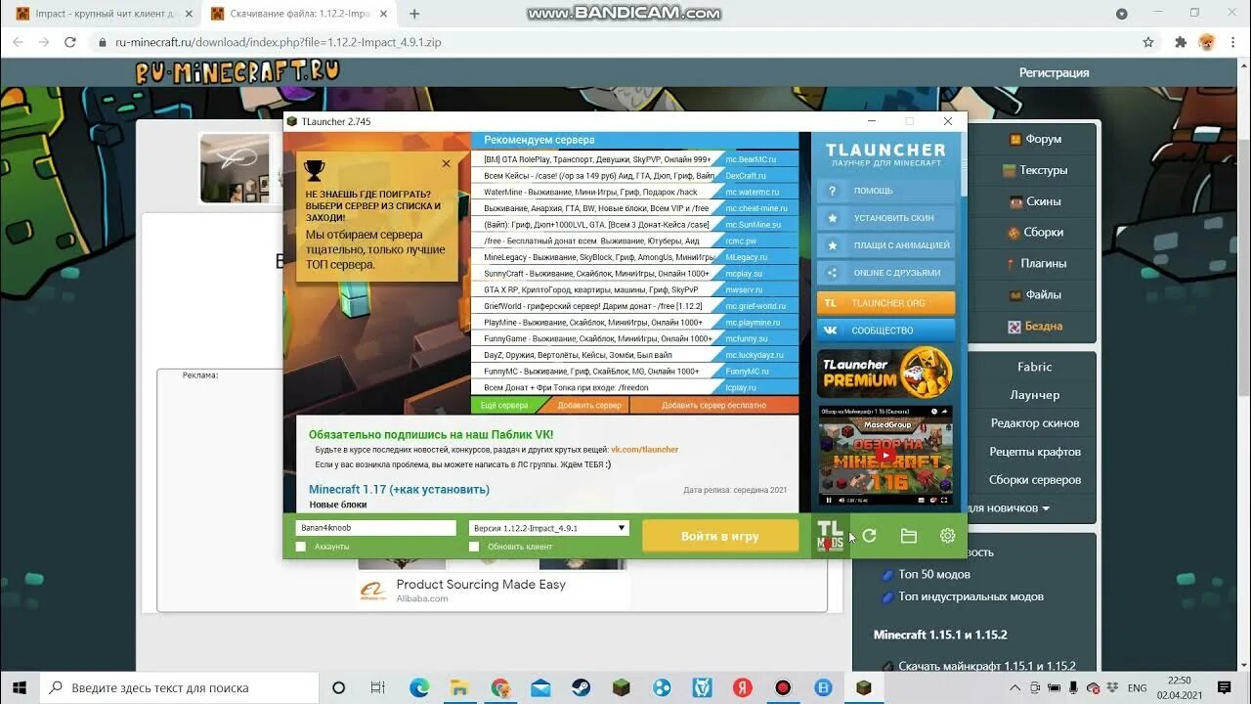The image size is (1251, 704).
Task: Click the refresh icon in TLauncher
Action: 869,536
